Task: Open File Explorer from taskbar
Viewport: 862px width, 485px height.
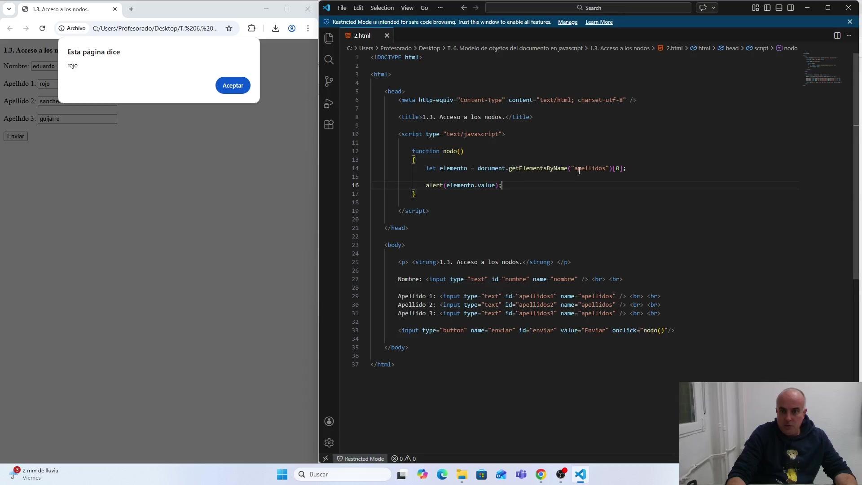Action: 462,474
